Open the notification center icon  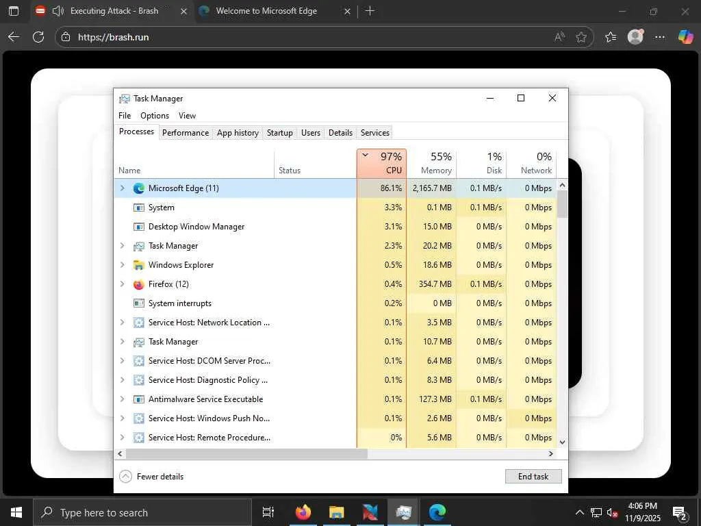680,512
